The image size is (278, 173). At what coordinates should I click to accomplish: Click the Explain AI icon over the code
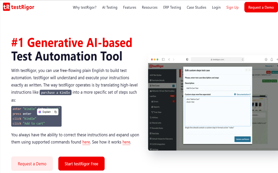pyautogui.click(x=40, y=112)
